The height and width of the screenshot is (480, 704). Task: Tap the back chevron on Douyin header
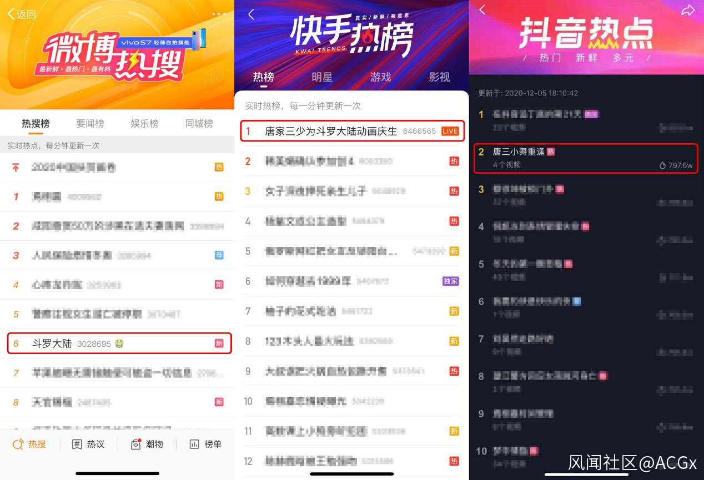coord(482,9)
